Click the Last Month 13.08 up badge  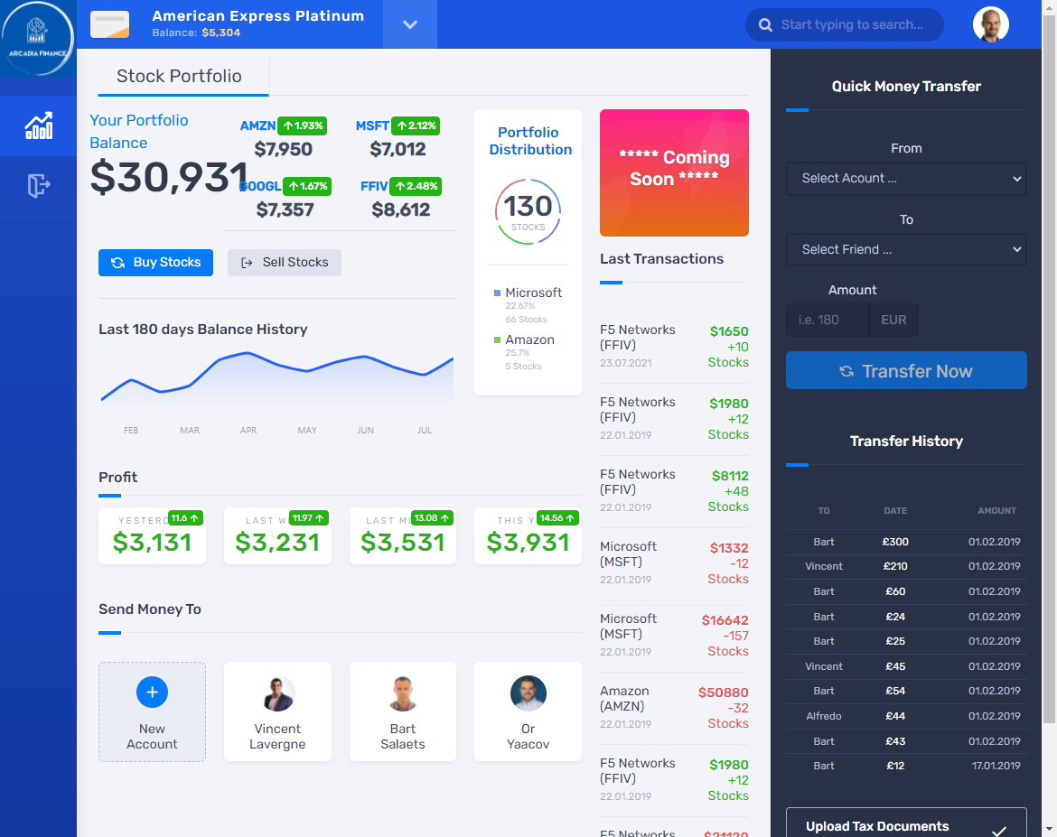tap(432, 517)
